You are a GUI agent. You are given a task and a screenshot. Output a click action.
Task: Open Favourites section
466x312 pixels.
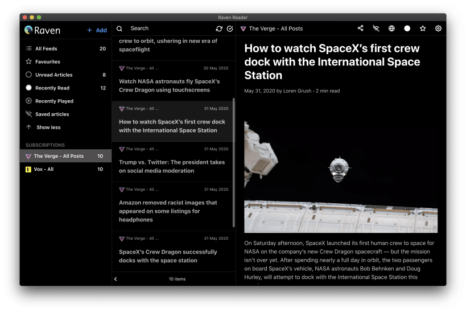65,61
